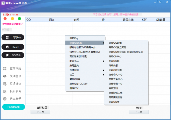
Task: Click the yellow circle indicator
Action: (x=12, y=19)
